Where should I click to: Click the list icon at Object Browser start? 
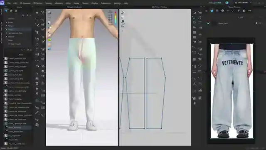(x=207, y=11)
